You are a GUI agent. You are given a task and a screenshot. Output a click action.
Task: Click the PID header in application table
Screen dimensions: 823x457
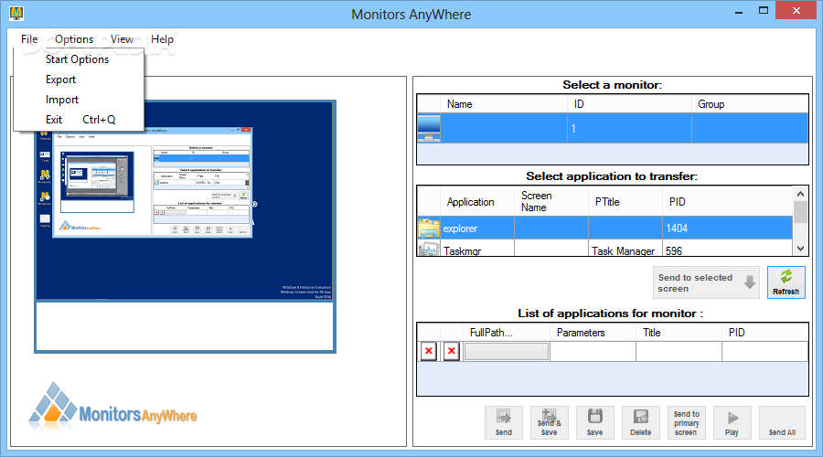click(x=727, y=201)
